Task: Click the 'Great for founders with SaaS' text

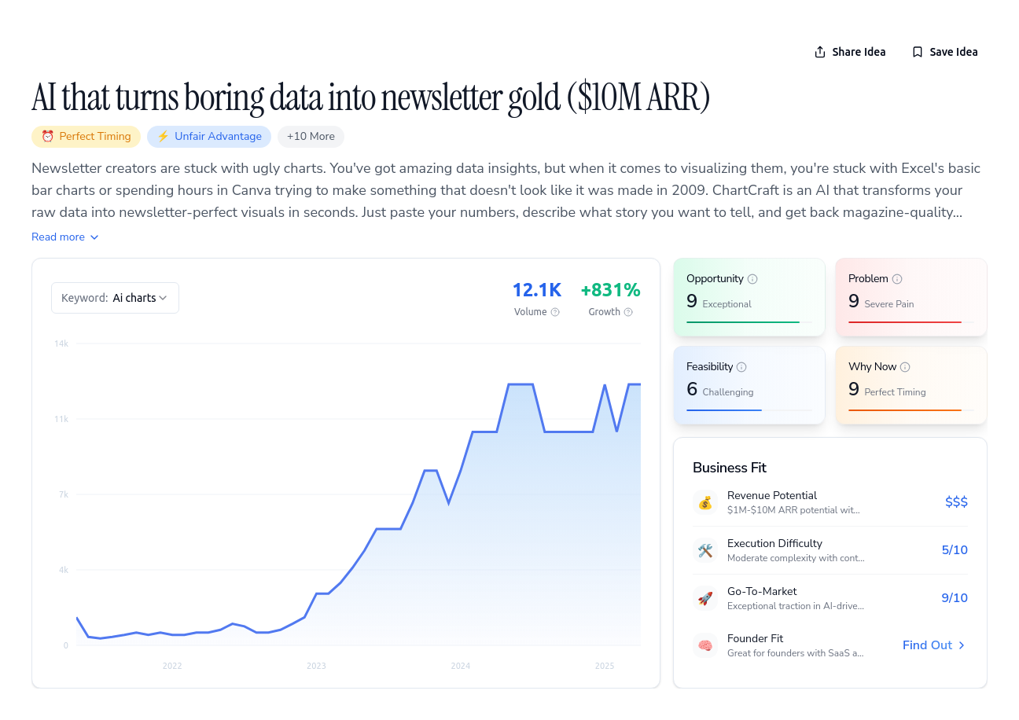Action: coord(795,653)
